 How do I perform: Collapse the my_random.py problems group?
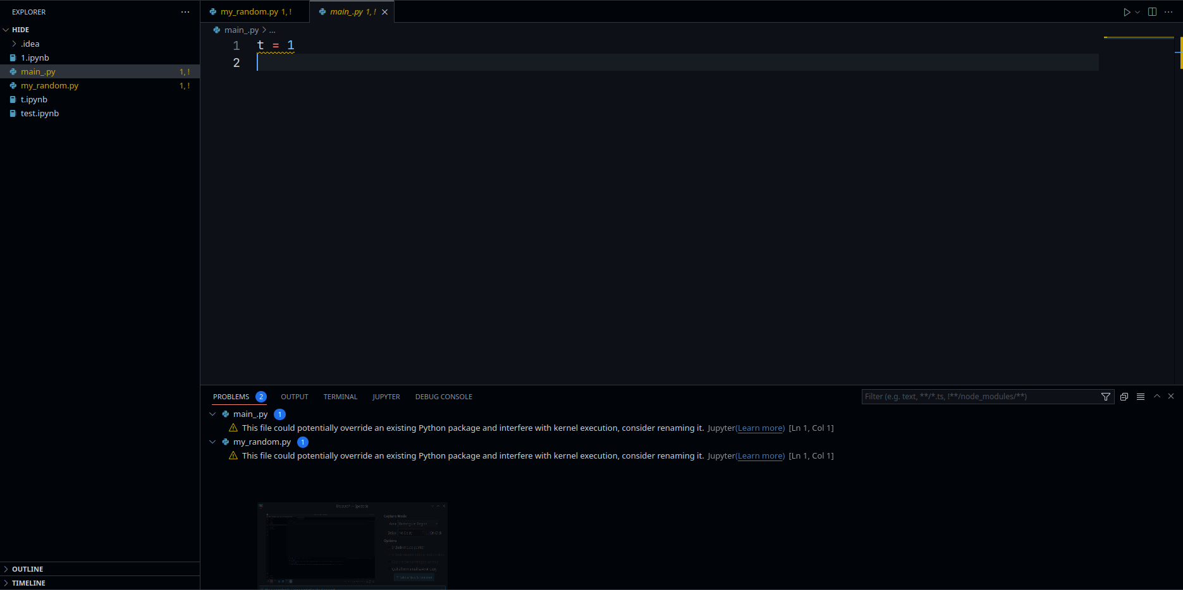[x=213, y=442]
